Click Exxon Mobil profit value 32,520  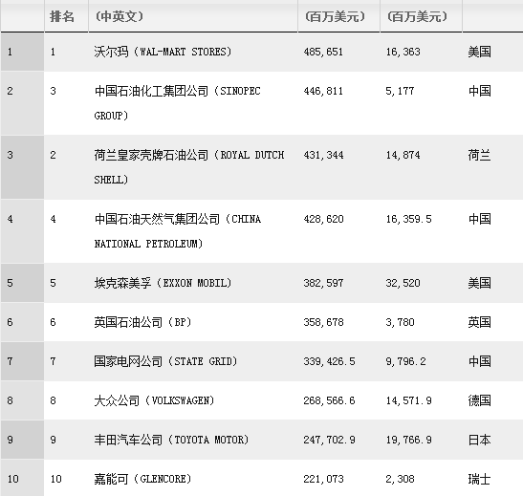[403, 283]
